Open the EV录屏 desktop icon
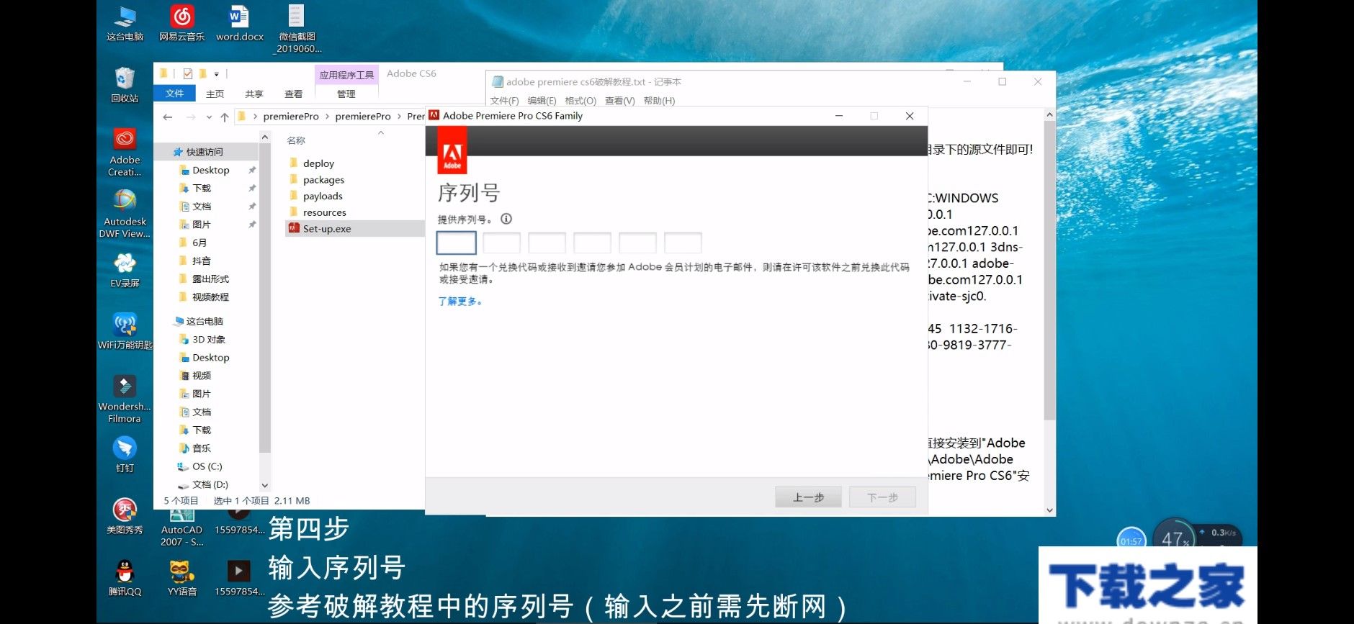The width and height of the screenshot is (1354, 624). (x=125, y=271)
